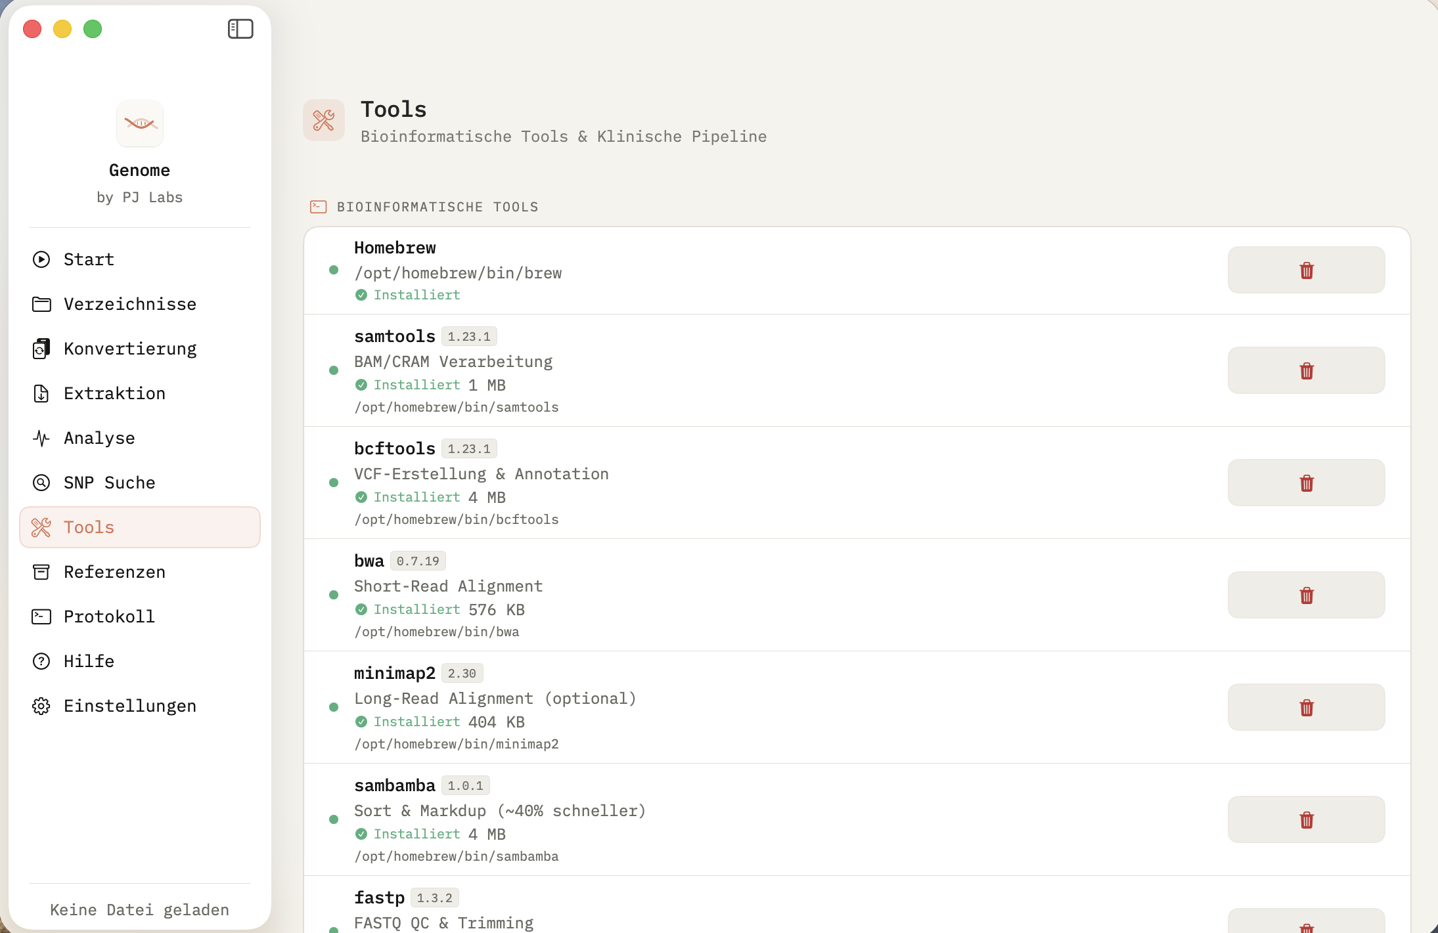The width and height of the screenshot is (1438, 933).
Task: Open the Verzeichnisse section
Action: 130,304
